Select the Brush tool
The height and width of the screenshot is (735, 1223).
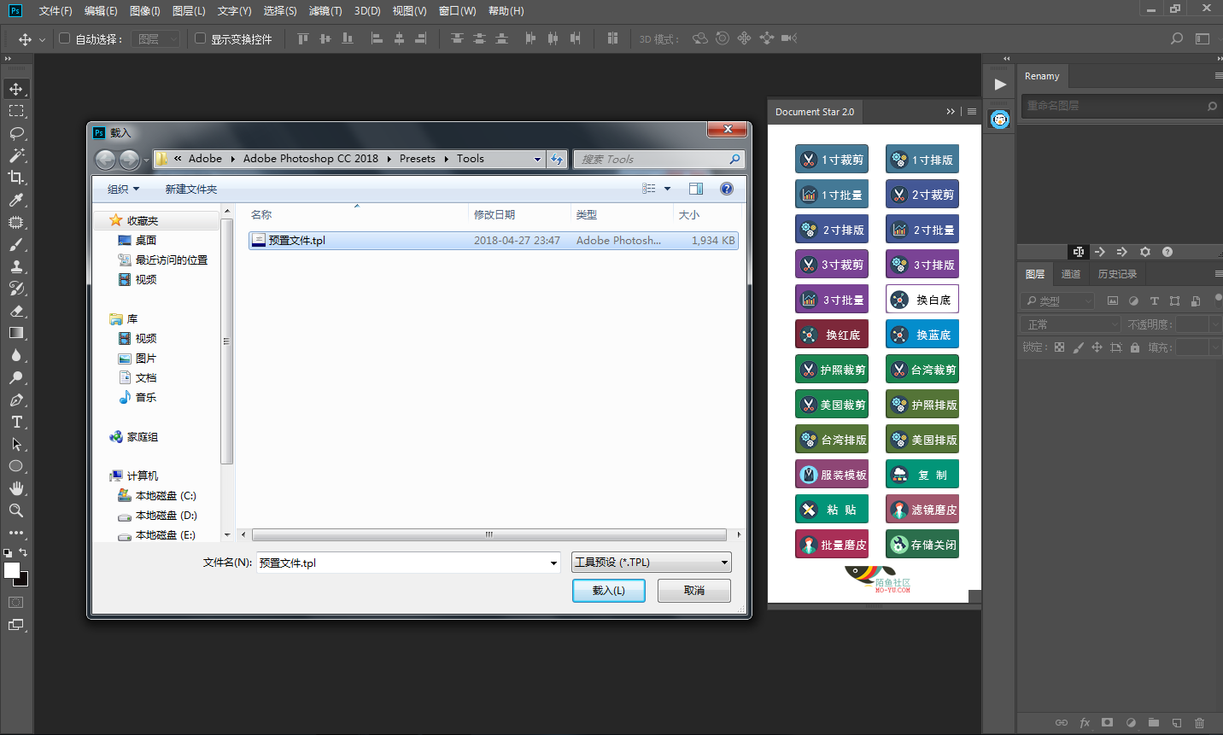coord(16,244)
